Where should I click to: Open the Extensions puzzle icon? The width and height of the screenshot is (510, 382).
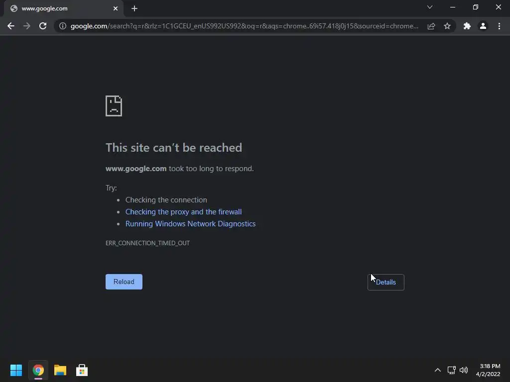pyautogui.click(x=467, y=26)
